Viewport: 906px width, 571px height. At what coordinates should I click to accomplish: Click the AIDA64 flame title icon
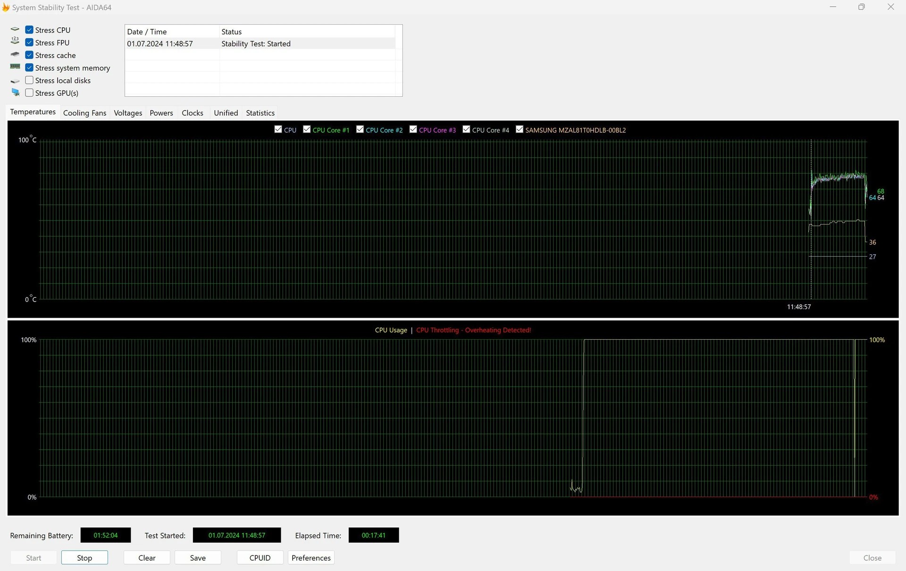coord(6,8)
